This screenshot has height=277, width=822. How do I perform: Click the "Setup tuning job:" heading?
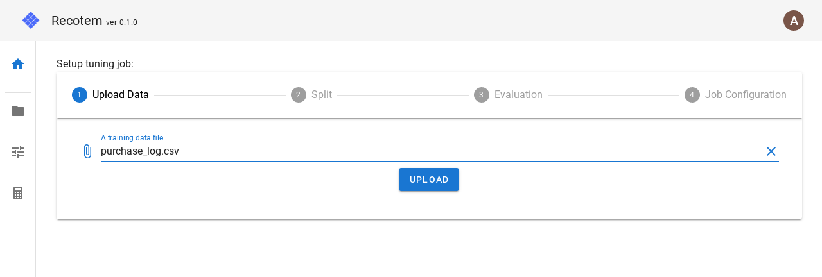[95, 63]
